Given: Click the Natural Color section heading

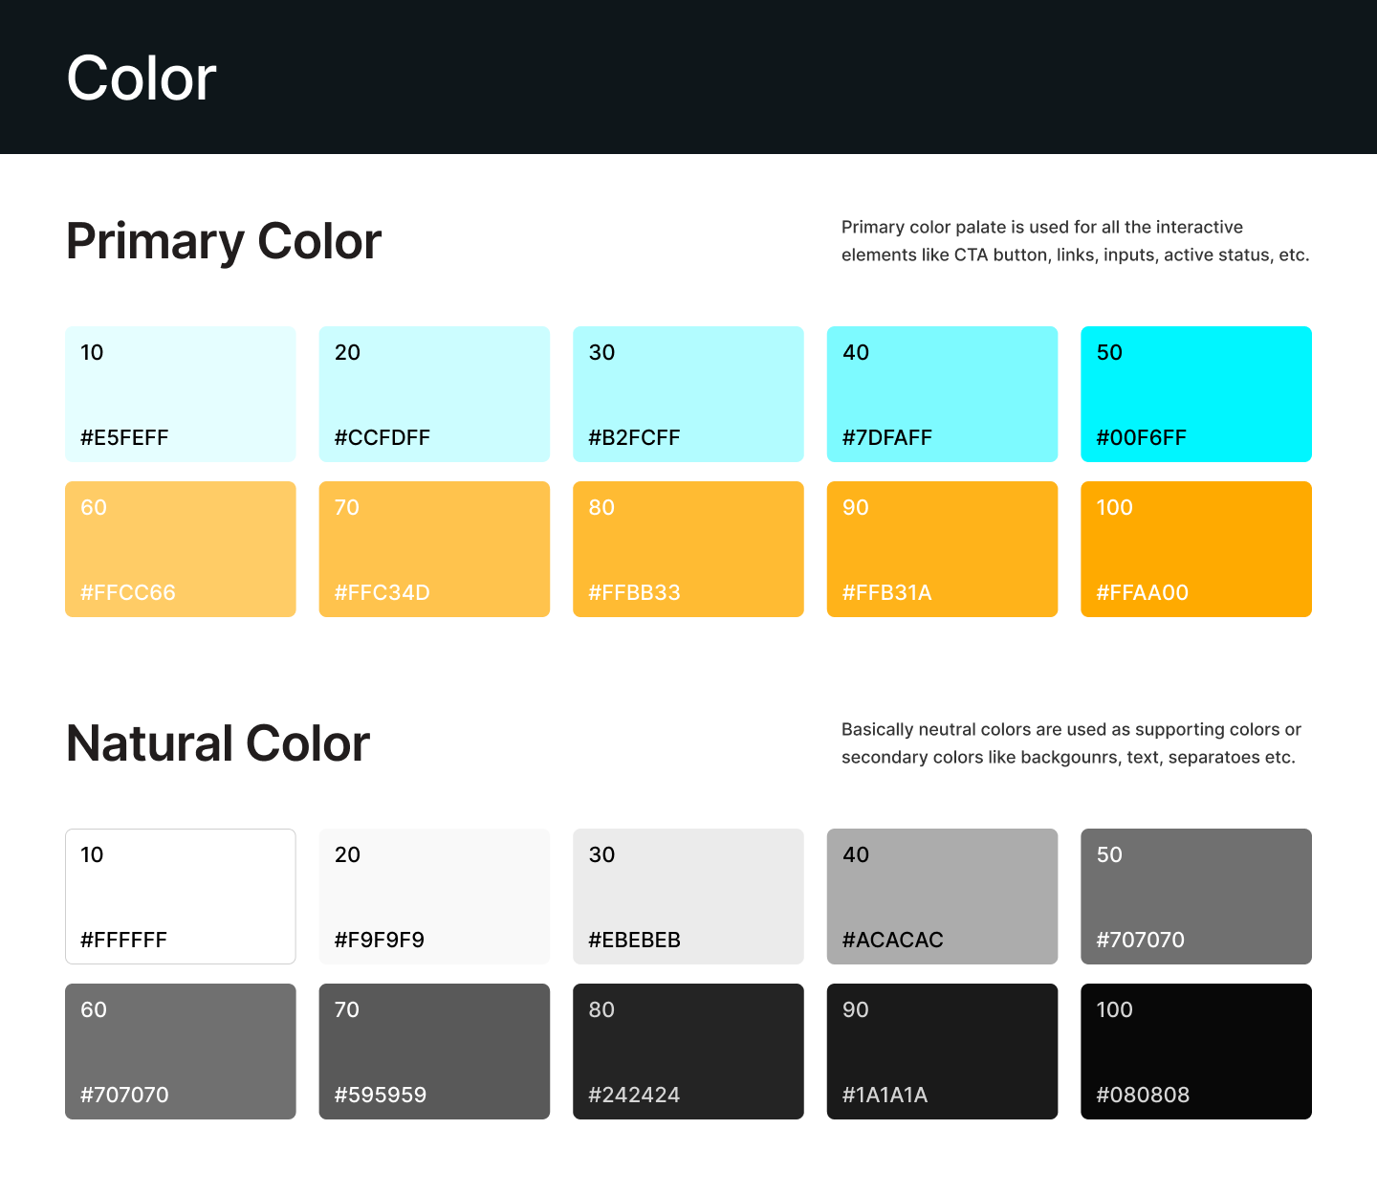Looking at the screenshot, I should coord(218,743).
